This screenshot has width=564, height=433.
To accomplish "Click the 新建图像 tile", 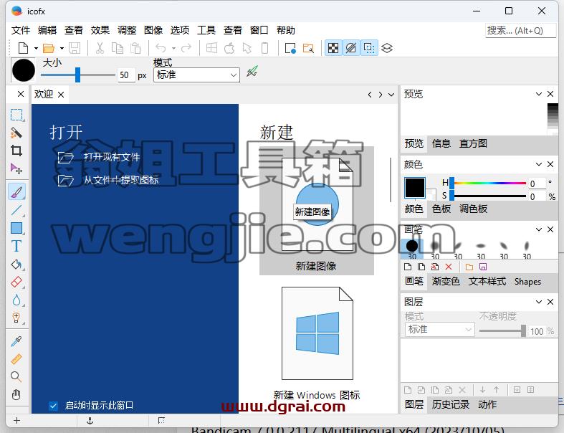I will (x=317, y=211).
